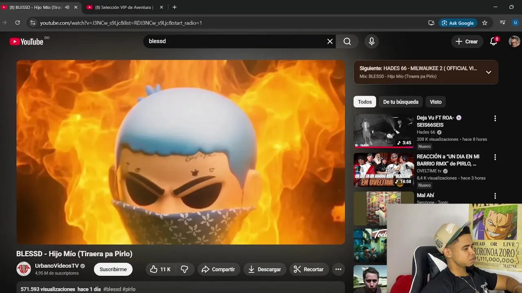Click the cast/install icon in address bar
The height and width of the screenshot is (293, 522).
click(x=431, y=23)
